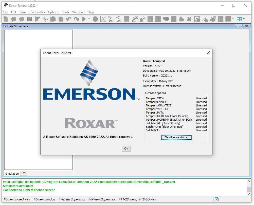Click the Flex license status button
This screenshot has height=205, width=254.
pos(176,137)
